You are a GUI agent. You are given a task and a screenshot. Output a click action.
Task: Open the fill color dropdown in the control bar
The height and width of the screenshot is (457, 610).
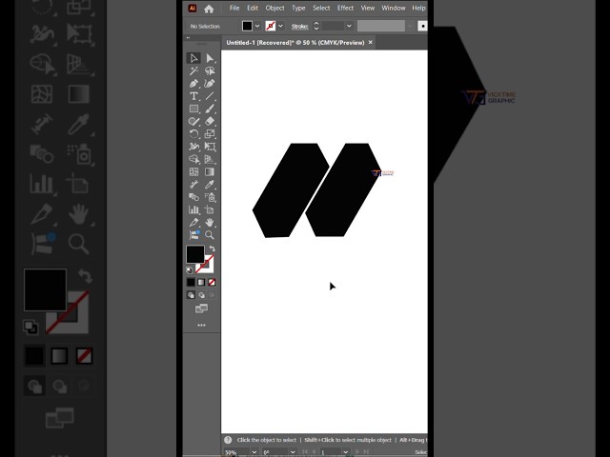pyautogui.click(x=257, y=26)
